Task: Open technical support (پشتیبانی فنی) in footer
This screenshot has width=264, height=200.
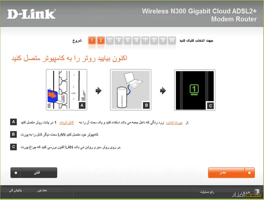Action: coord(15,190)
